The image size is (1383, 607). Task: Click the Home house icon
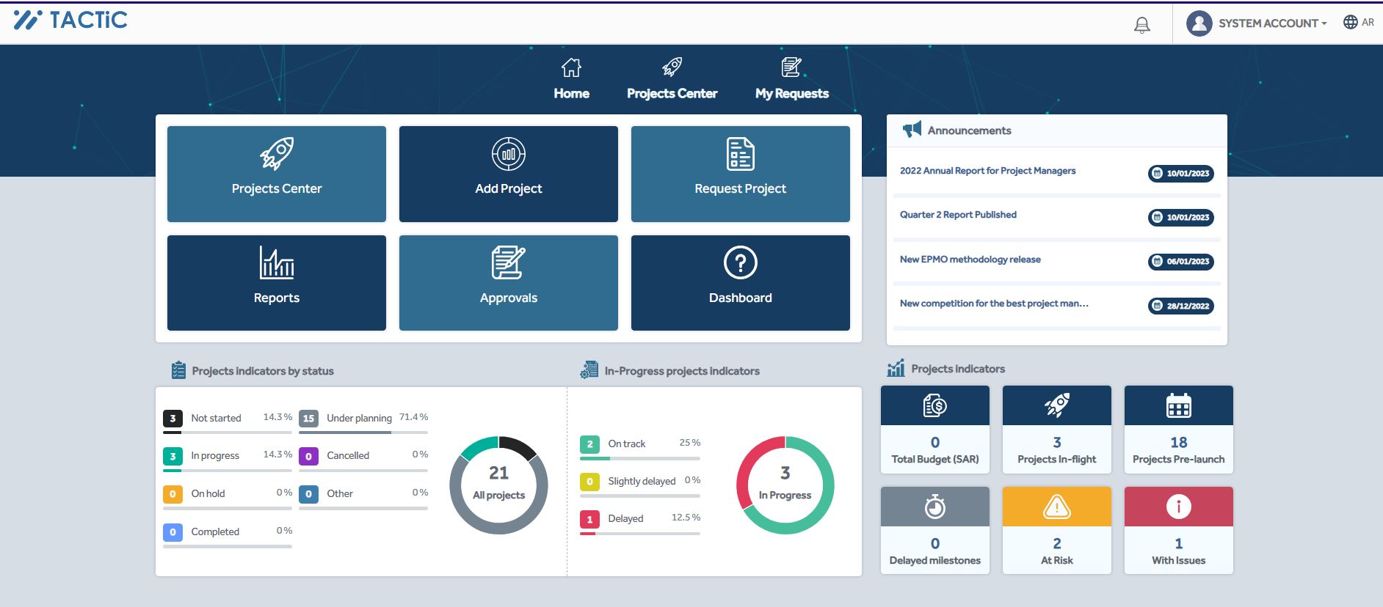571,67
